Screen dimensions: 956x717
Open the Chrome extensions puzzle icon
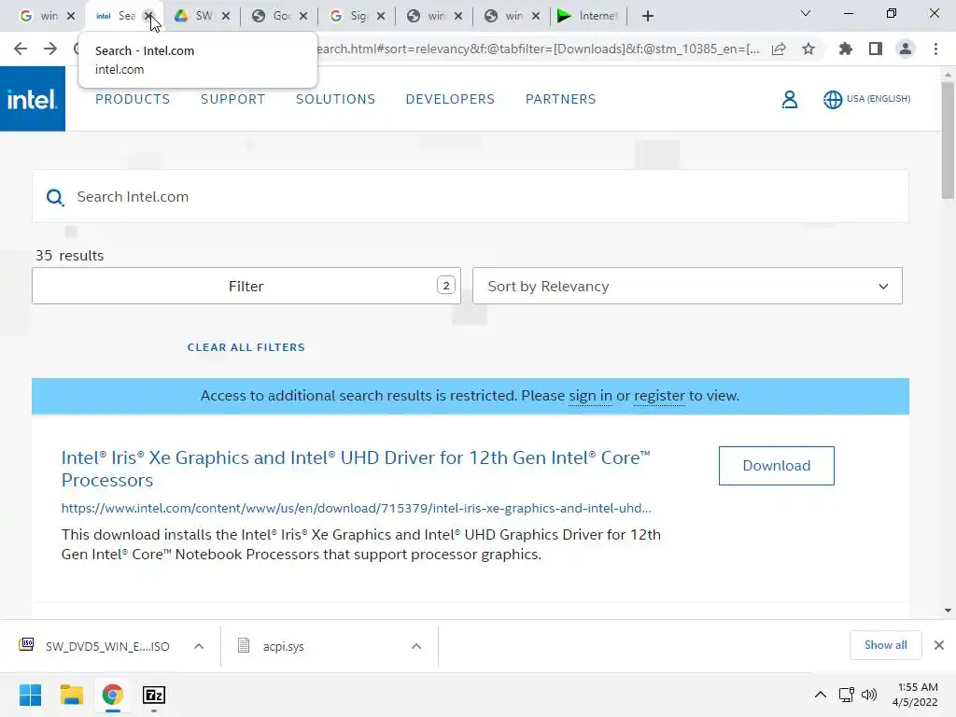(x=846, y=49)
